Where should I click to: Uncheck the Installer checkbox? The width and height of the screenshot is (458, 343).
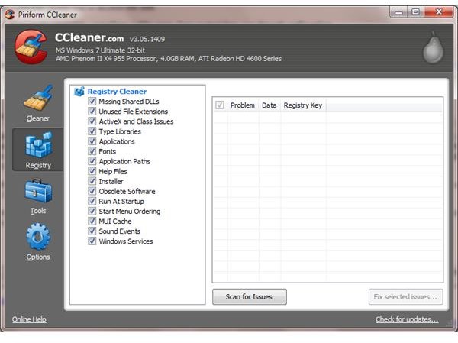(x=92, y=181)
